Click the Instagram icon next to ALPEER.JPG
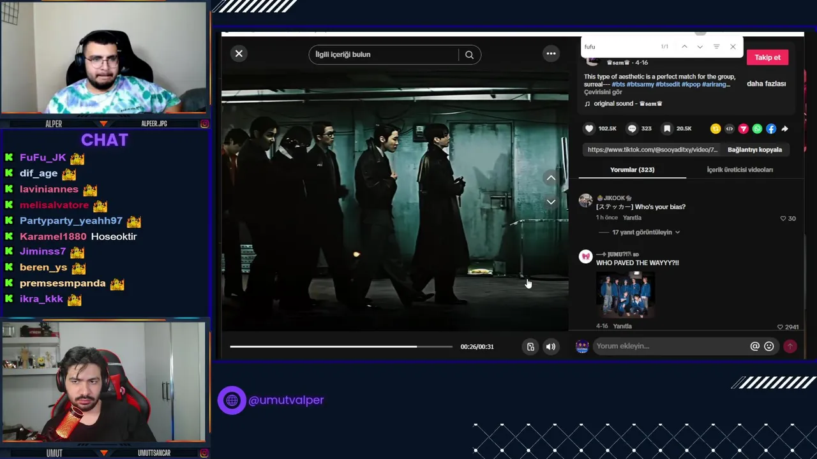The width and height of the screenshot is (817, 459). [204, 124]
